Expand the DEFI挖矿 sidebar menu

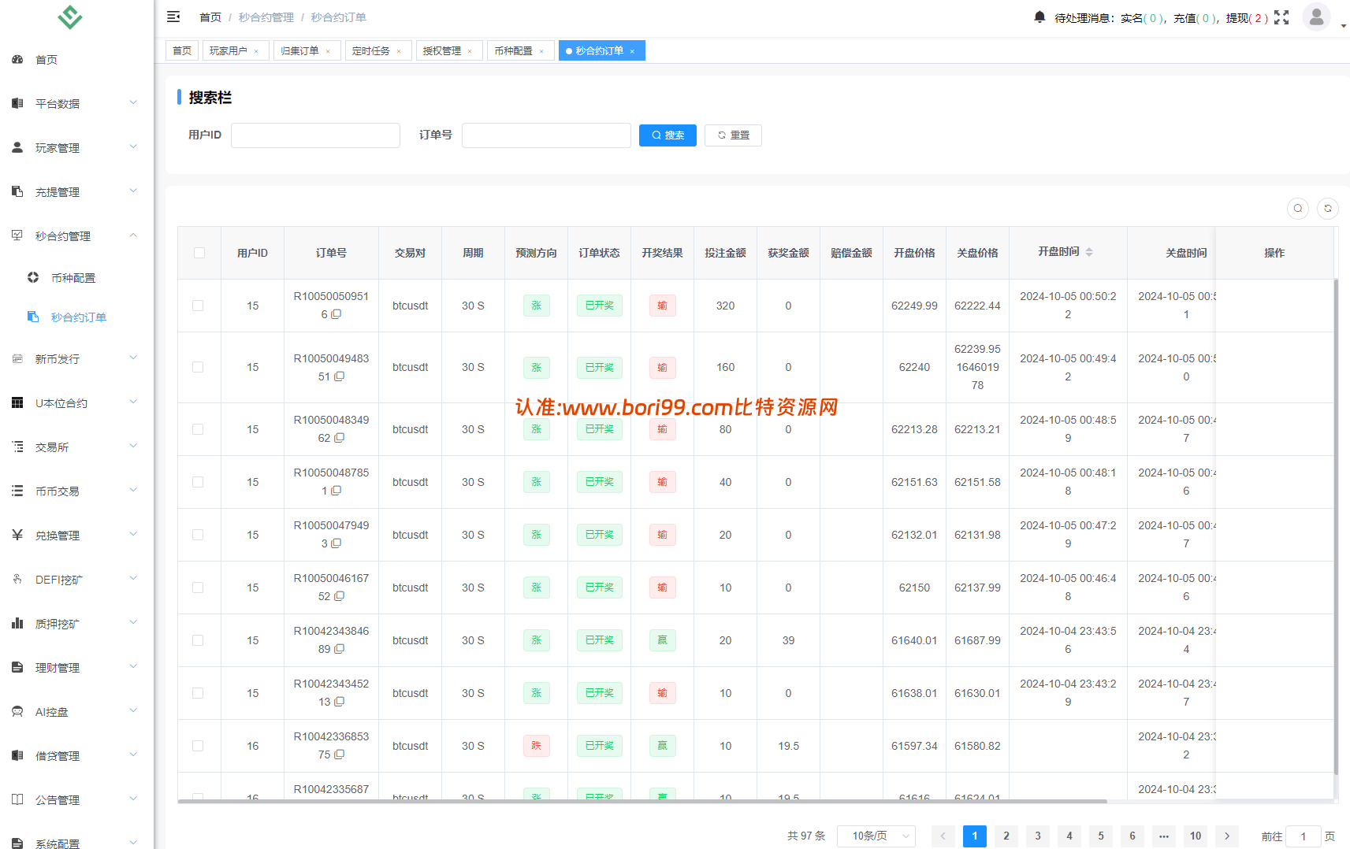[x=76, y=579]
